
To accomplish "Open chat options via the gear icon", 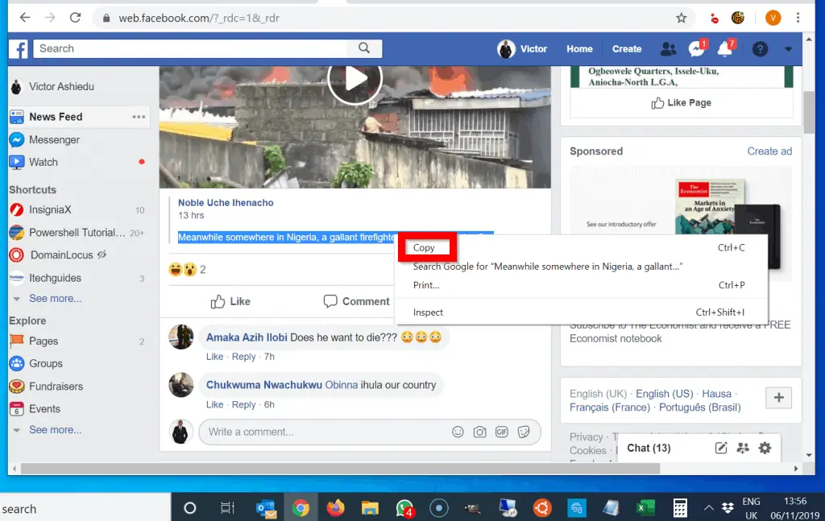I will [765, 448].
